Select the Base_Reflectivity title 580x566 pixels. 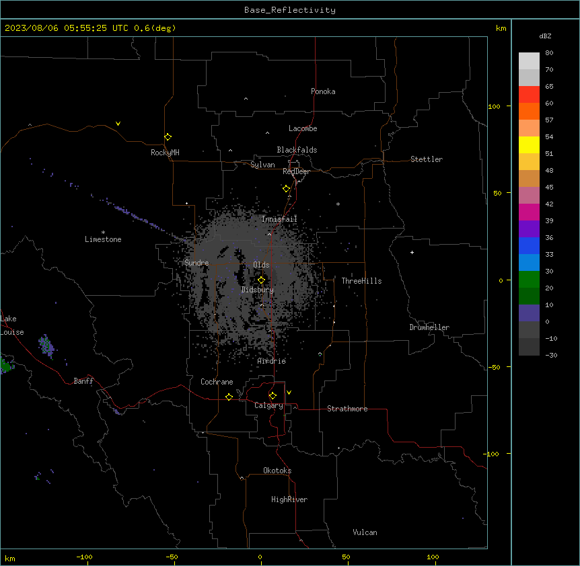pyautogui.click(x=290, y=10)
